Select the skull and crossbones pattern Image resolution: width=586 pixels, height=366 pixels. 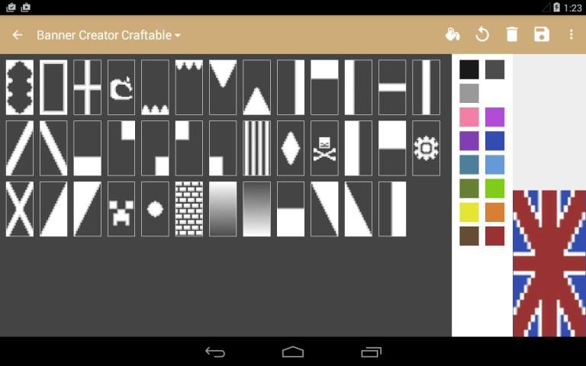(x=325, y=148)
